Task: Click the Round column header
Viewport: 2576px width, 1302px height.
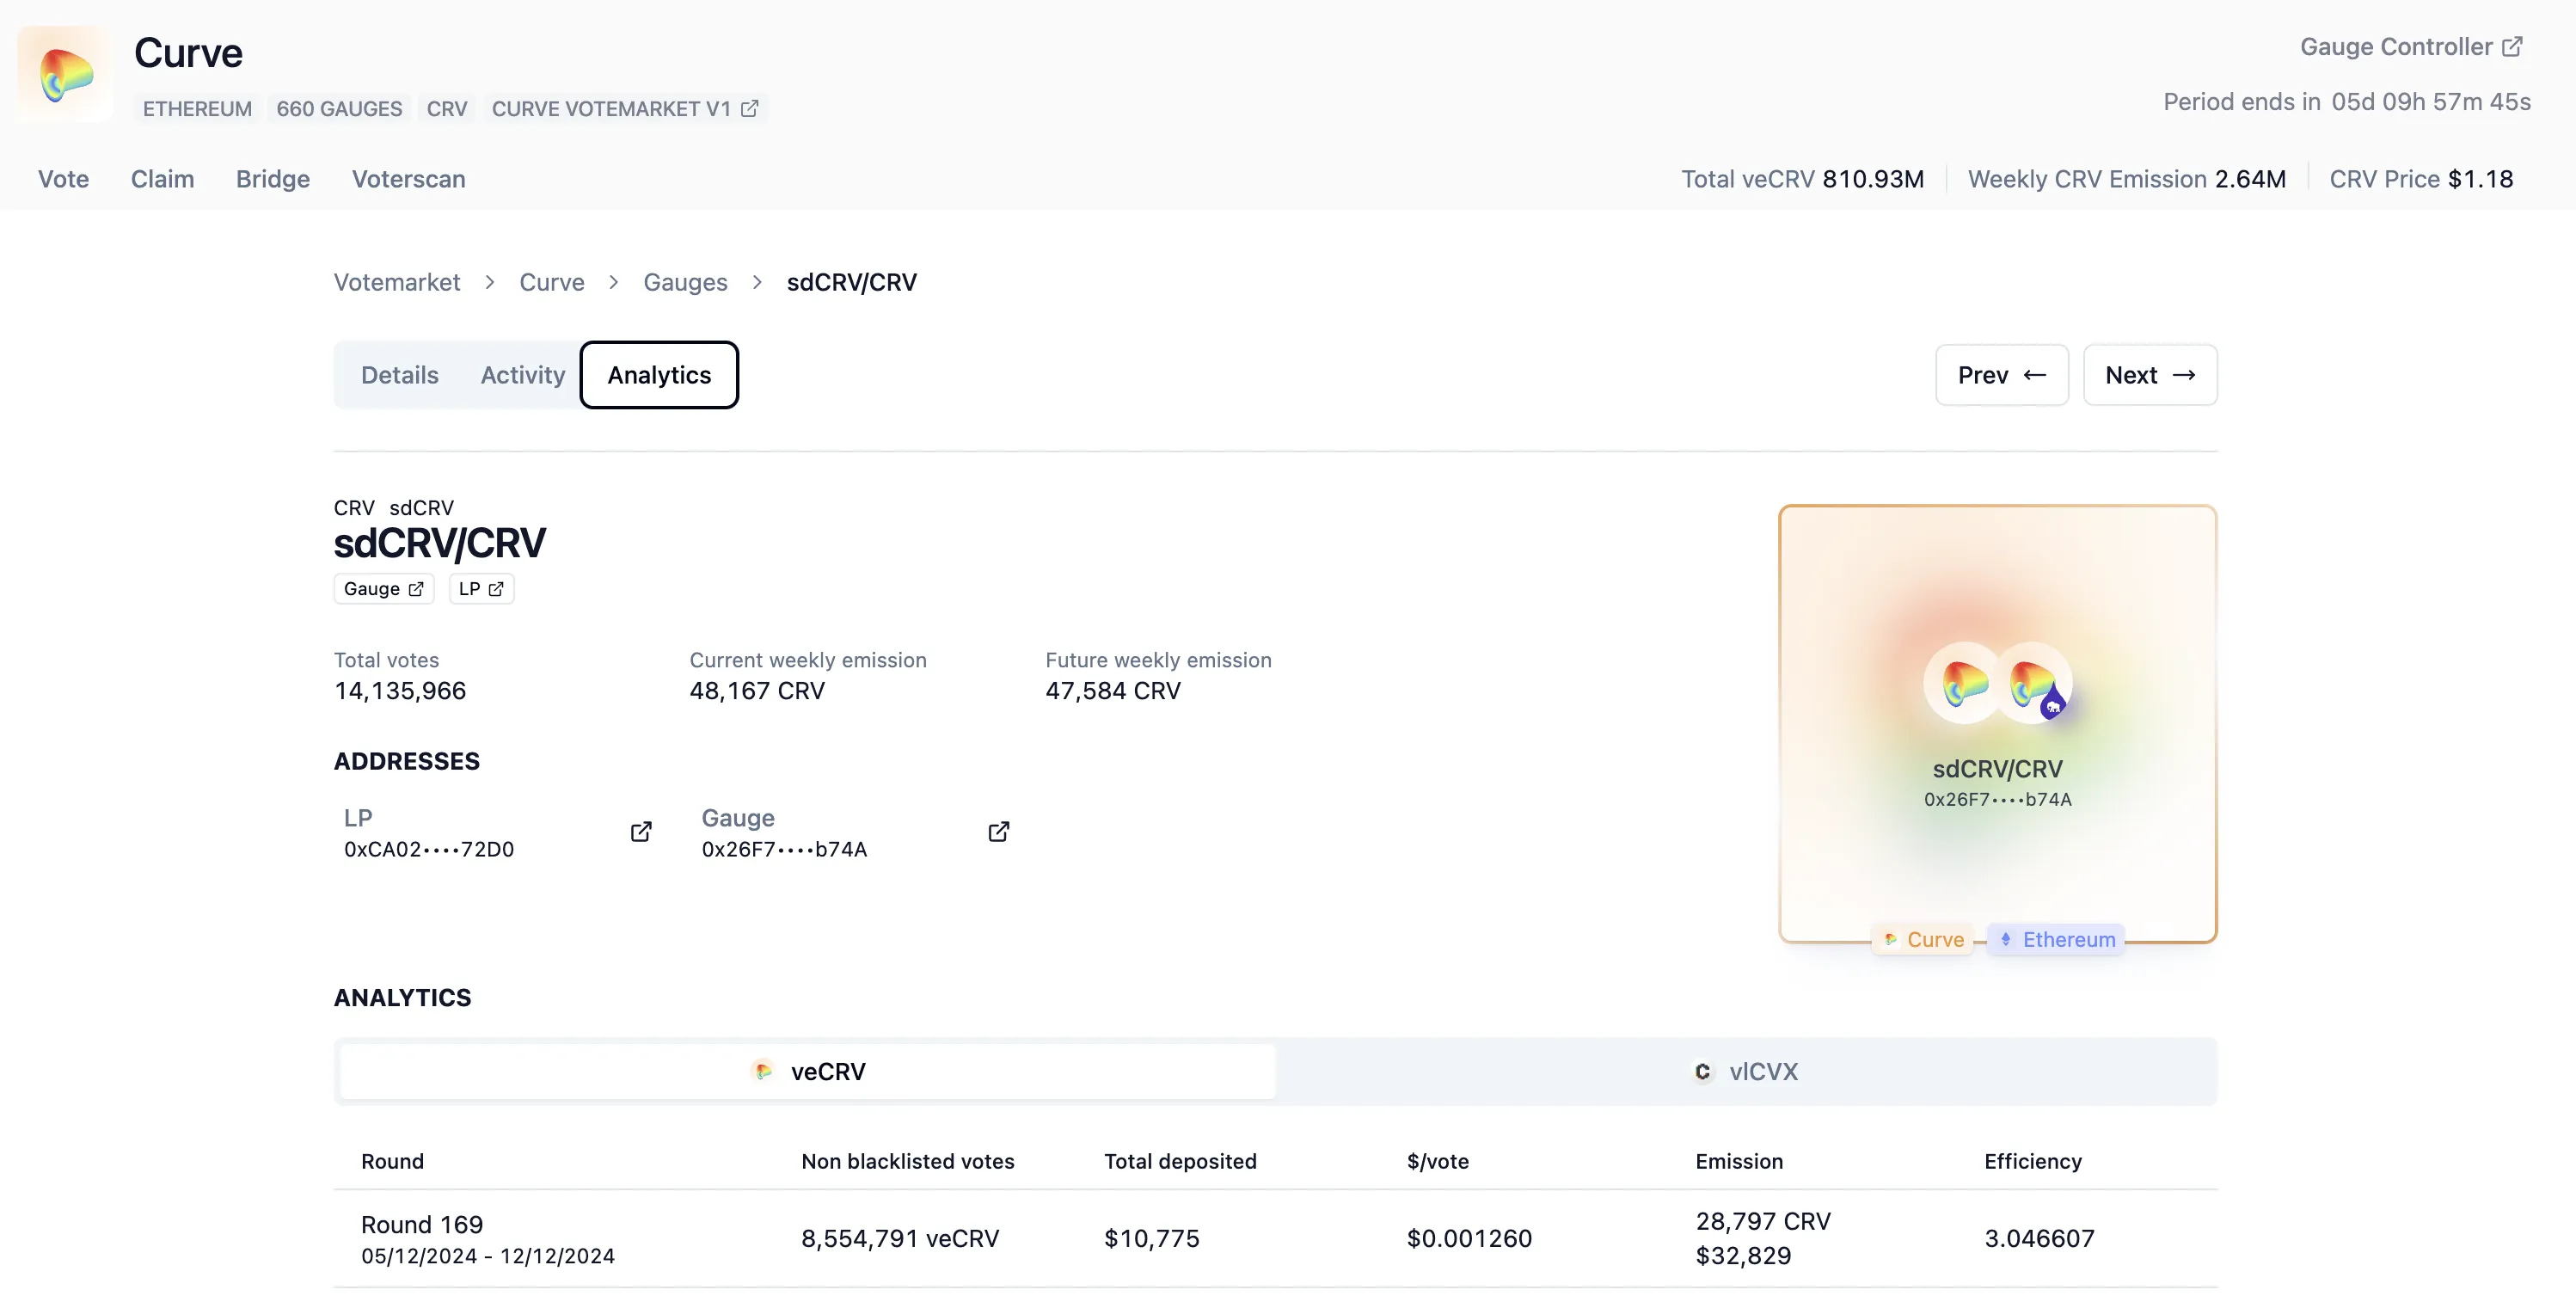Action: (392, 1161)
